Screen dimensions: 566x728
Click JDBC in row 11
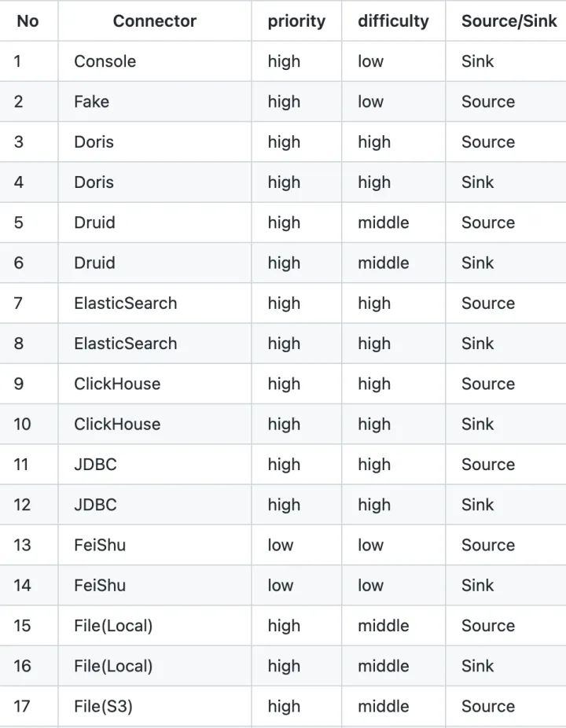point(95,465)
